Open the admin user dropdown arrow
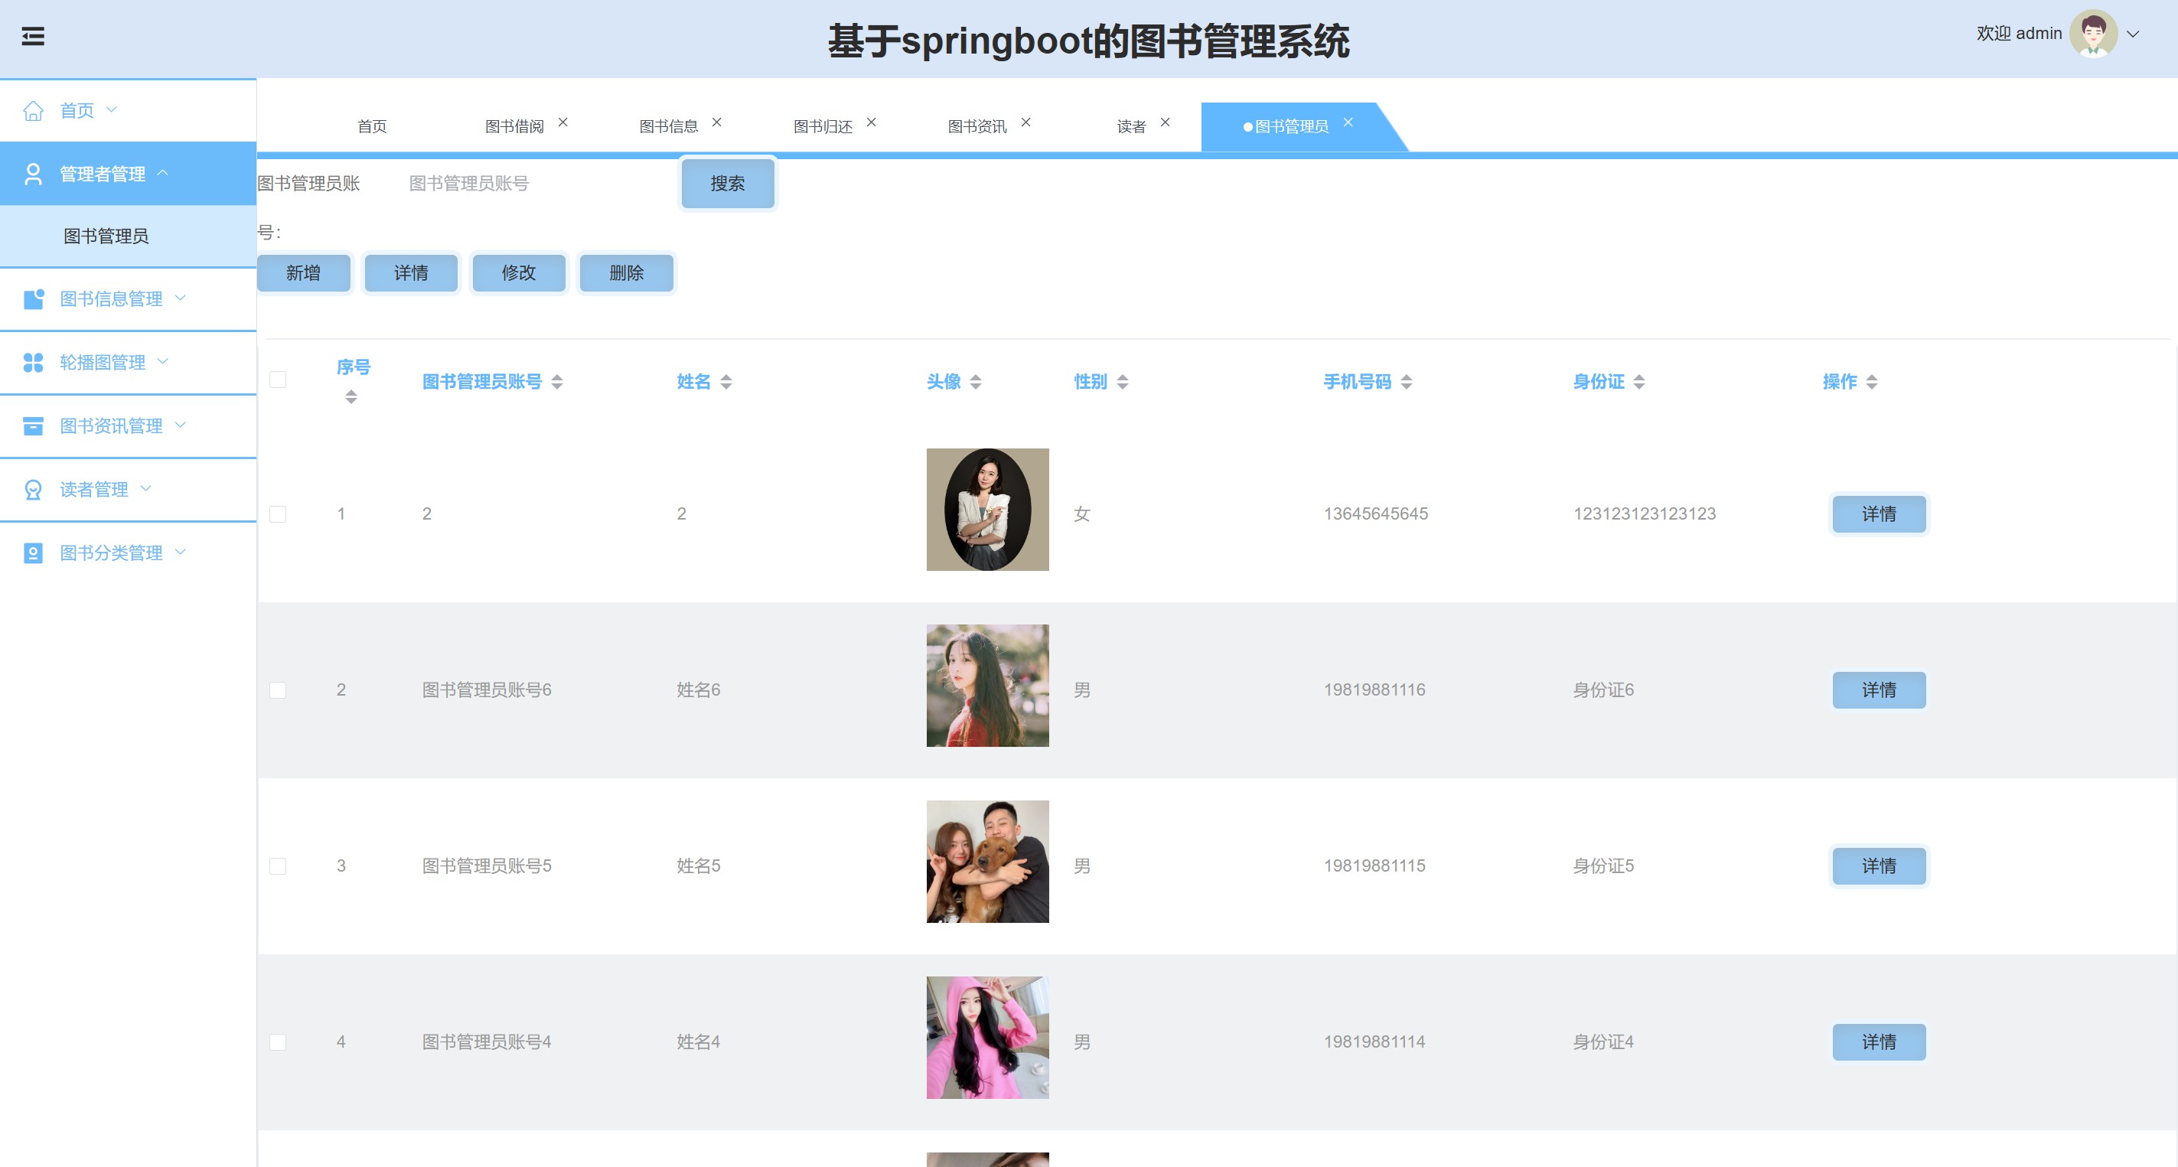This screenshot has height=1167, width=2178. pyautogui.click(x=2132, y=34)
